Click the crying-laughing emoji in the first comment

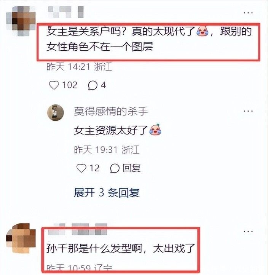[x=203, y=31]
